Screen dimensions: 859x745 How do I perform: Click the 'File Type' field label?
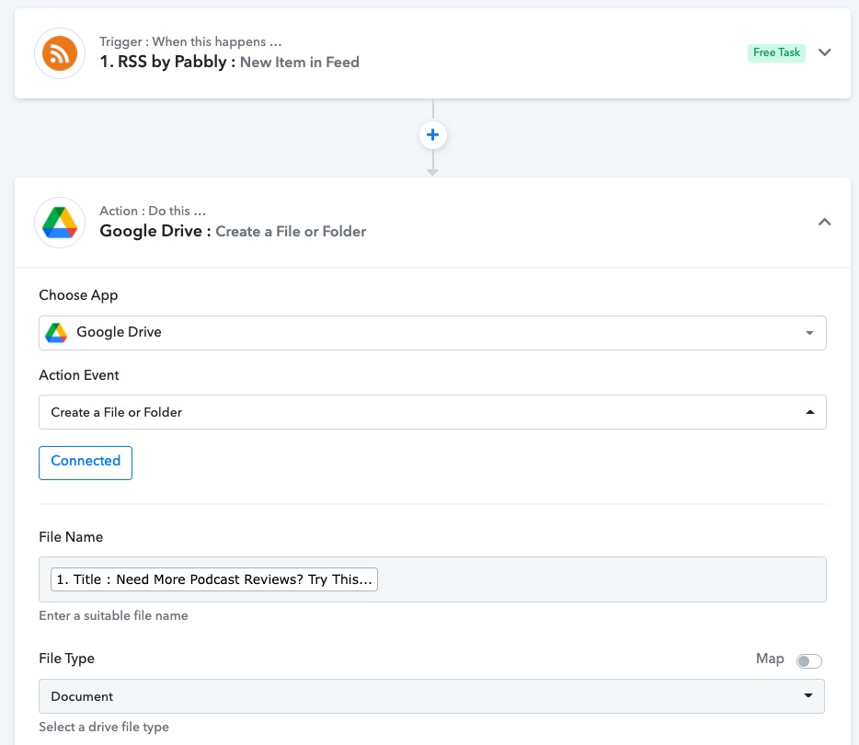66,659
